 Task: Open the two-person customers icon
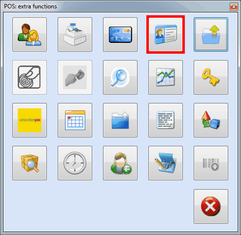[x=30, y=34]
